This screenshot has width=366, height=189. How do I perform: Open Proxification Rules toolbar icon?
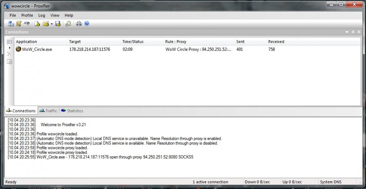[18, 24]
